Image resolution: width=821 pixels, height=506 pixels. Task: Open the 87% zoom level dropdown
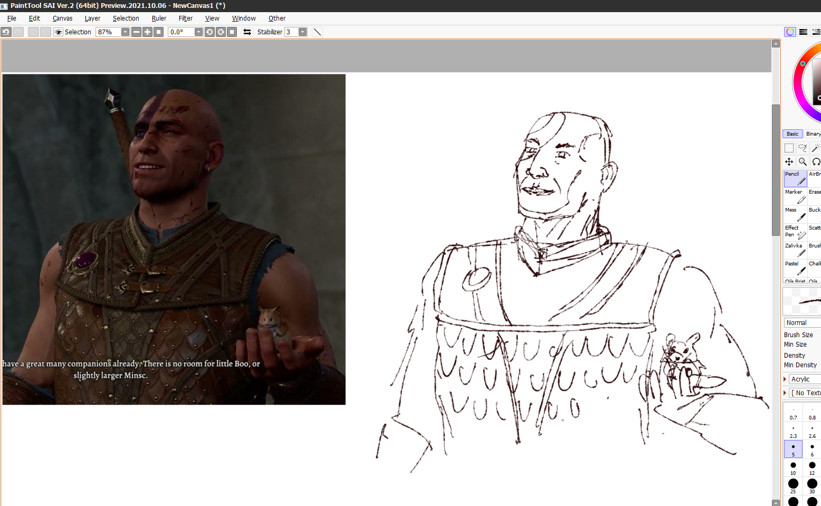point(125,32)
